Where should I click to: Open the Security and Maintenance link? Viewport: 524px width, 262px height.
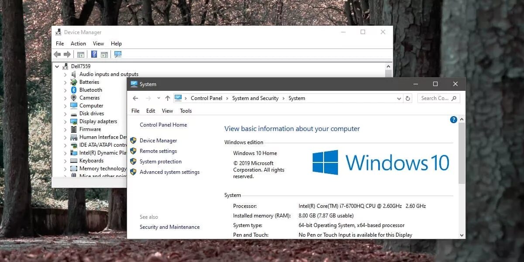169,227
